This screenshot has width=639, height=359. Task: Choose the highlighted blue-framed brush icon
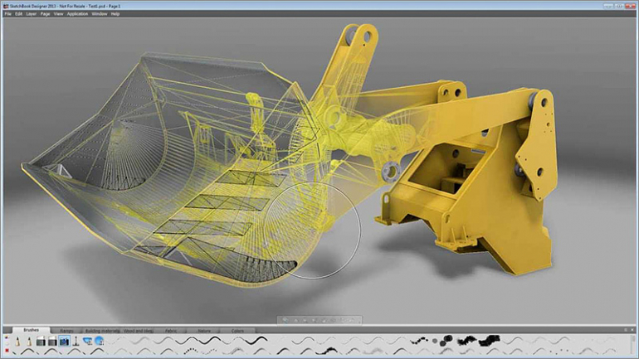coord(63,341)
